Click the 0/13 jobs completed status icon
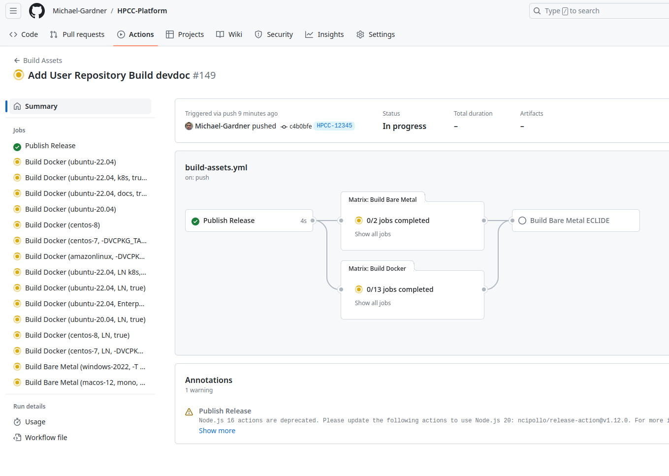The image size is (669, 476). pos(359,289)
